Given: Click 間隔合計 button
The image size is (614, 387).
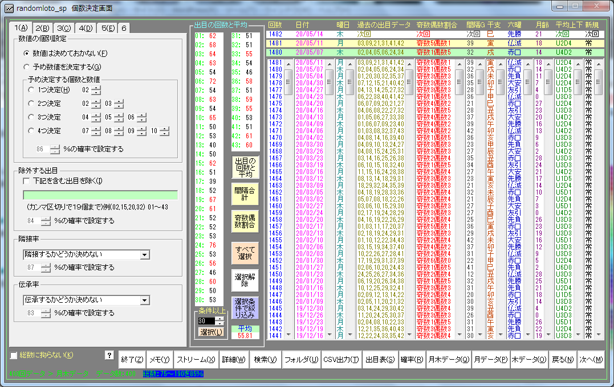Looking at the screenshot, I should (245, 194).
